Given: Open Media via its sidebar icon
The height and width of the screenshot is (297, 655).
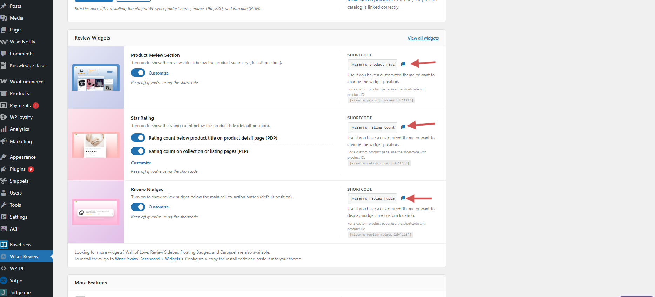Looking at the screenshot, I should (4, 18).
